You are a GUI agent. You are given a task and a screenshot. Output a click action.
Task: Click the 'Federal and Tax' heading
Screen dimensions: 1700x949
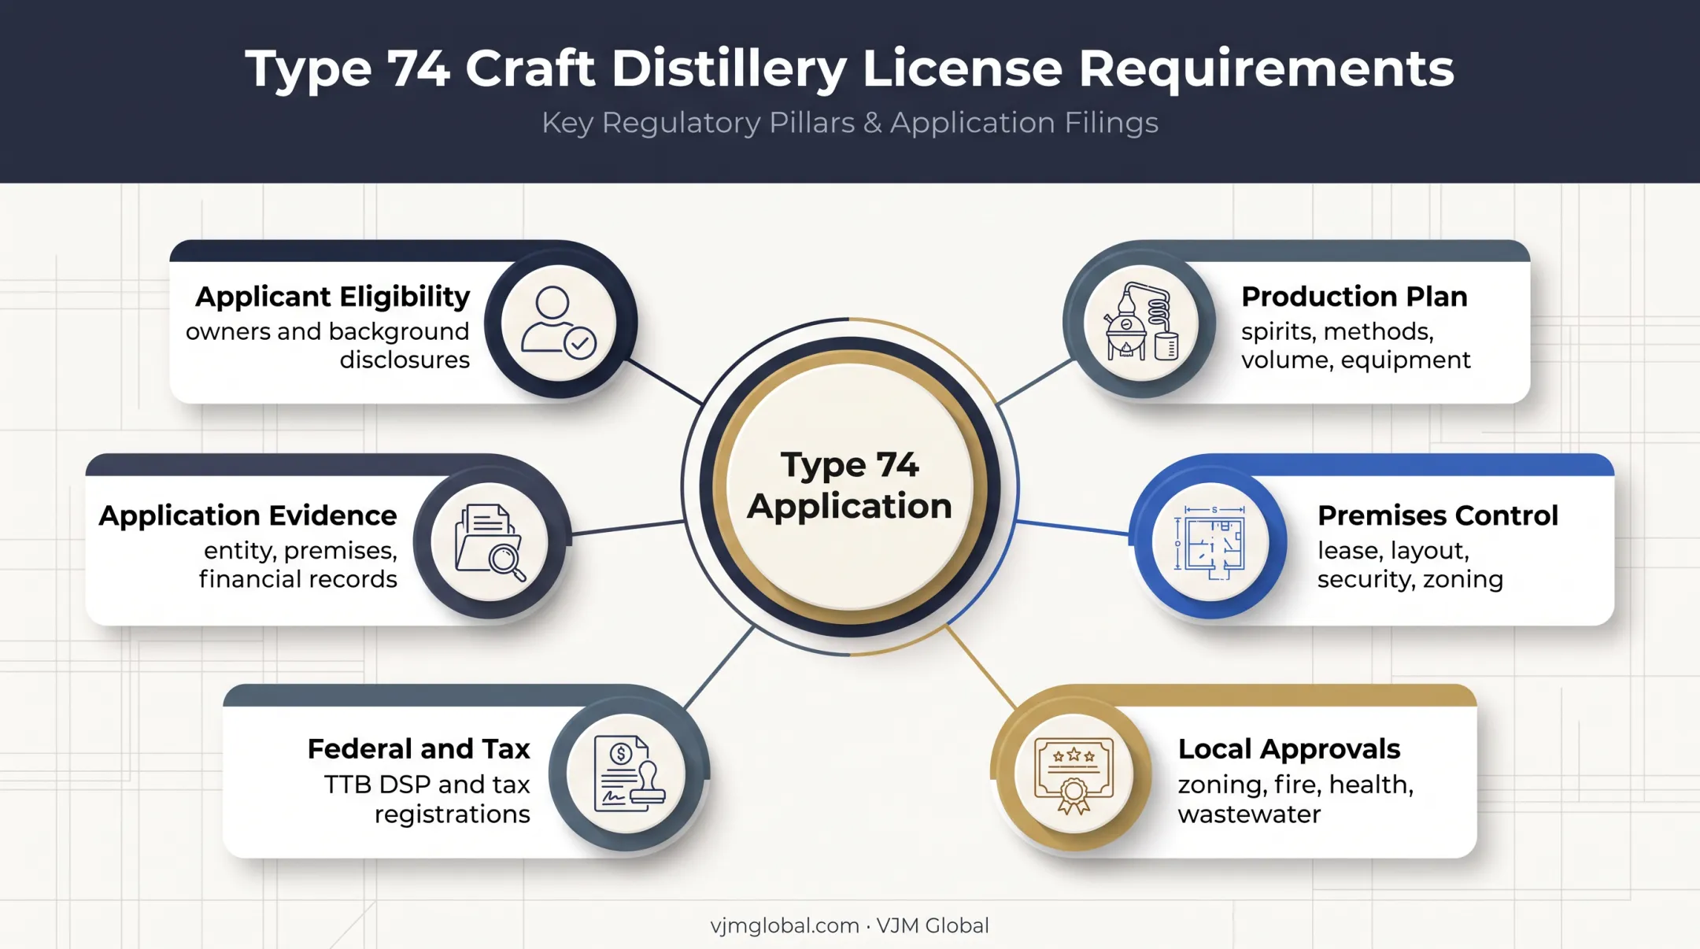pyautogui.click(x=419, y=748)
